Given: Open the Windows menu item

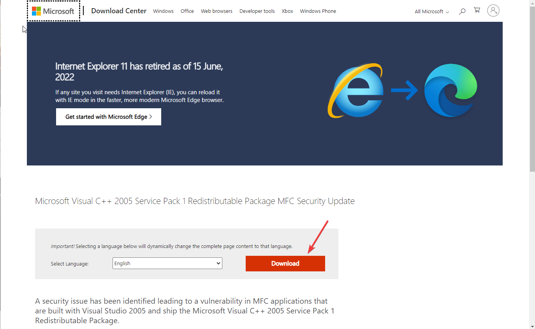Looking at the screenshot, I should pyautogui.click(x=163, y=11).
